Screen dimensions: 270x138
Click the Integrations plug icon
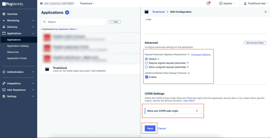pos(4,83)
